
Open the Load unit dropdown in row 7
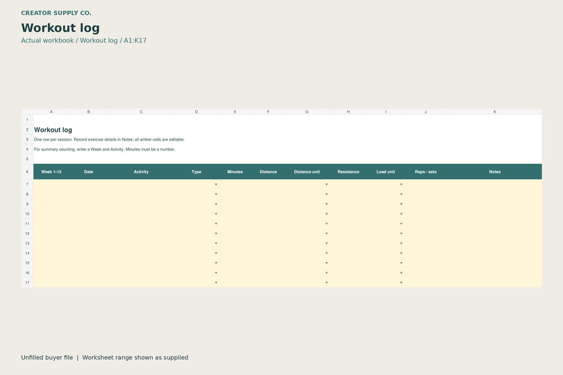click(x=401, y=184)
